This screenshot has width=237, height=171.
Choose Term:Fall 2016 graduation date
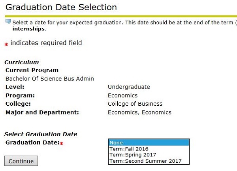pyautogui.click(x=149, y=149)
